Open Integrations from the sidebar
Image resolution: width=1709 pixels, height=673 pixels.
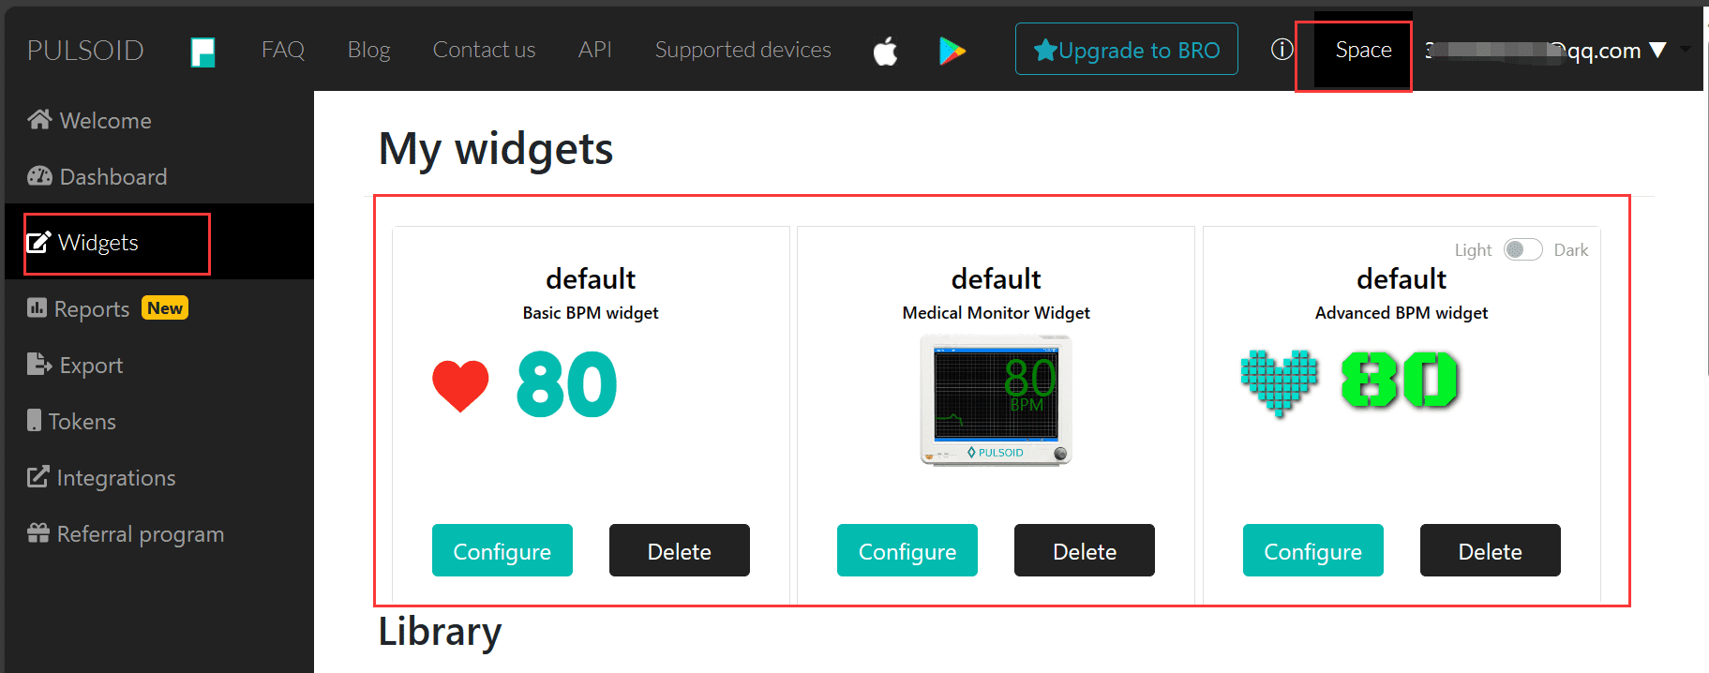(115, 478)
